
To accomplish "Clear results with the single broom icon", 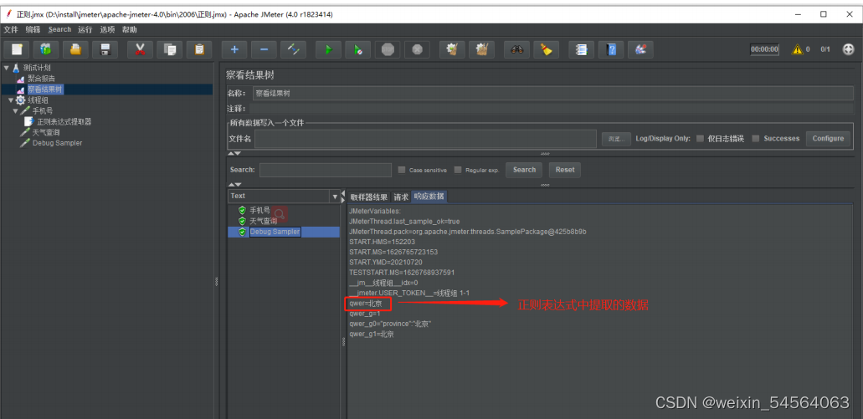I will (x=452, y=49).
